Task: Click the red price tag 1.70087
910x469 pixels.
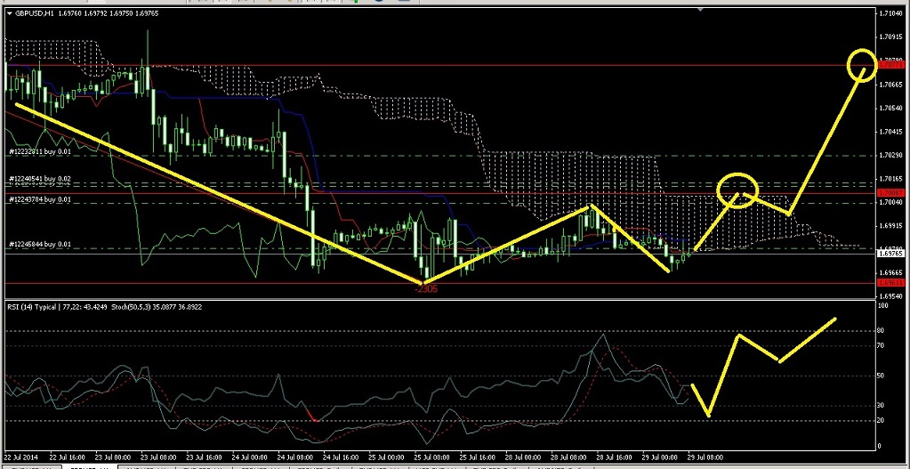Action: [x=890, y=193]
